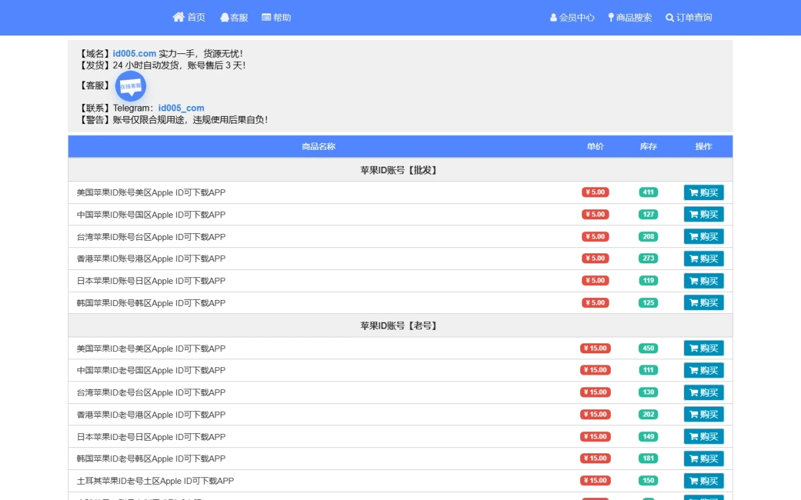The width and height of the screenshot is (801, 500).
Task: Buy 日本苹果ID老号日区 item
Action: 704,437
